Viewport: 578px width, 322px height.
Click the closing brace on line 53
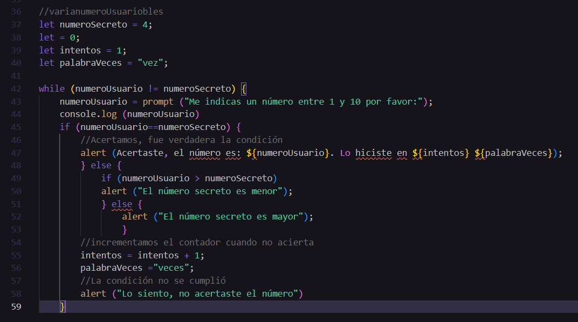tap(125, 230)
